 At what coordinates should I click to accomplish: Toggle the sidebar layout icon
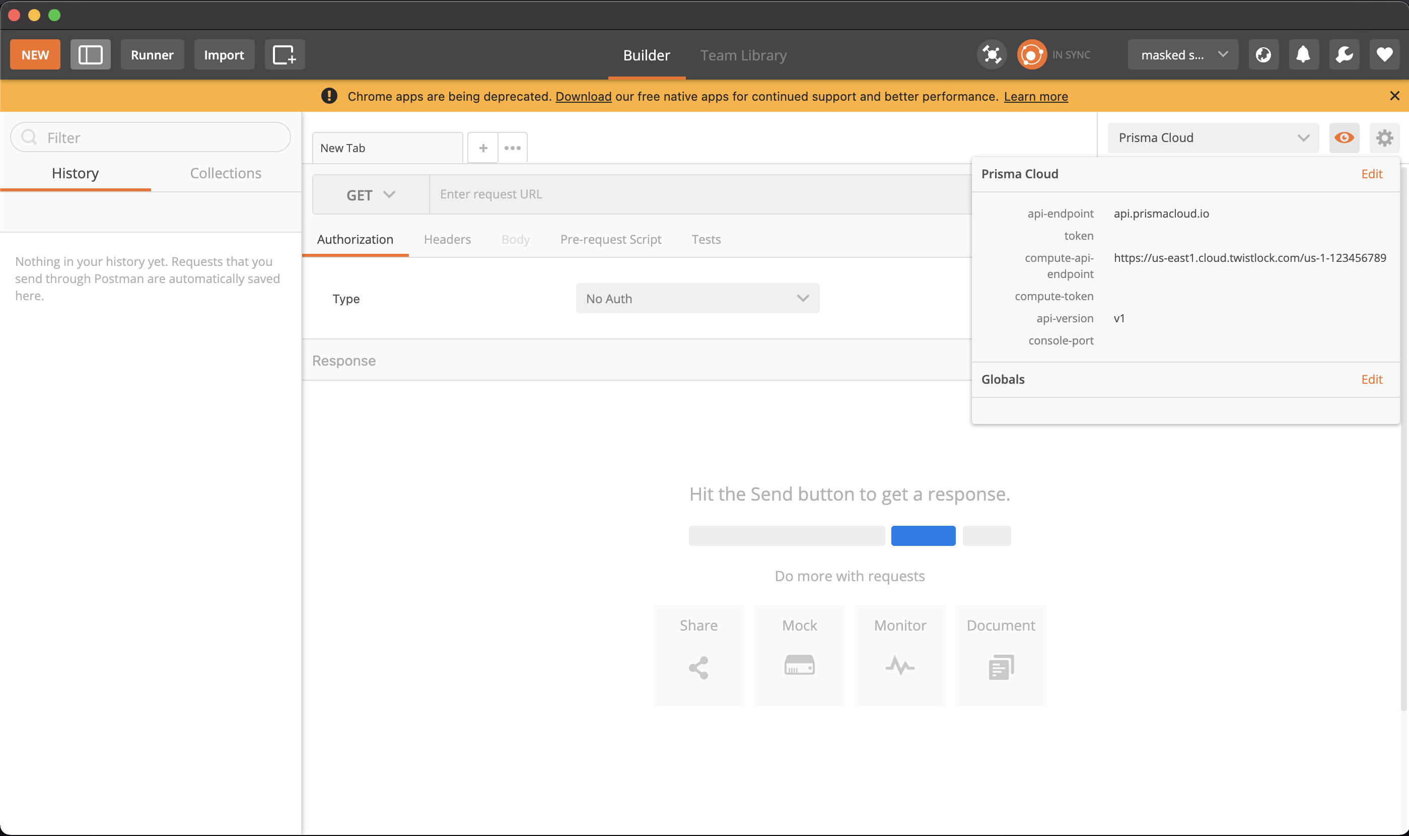[x=90, y=55]
